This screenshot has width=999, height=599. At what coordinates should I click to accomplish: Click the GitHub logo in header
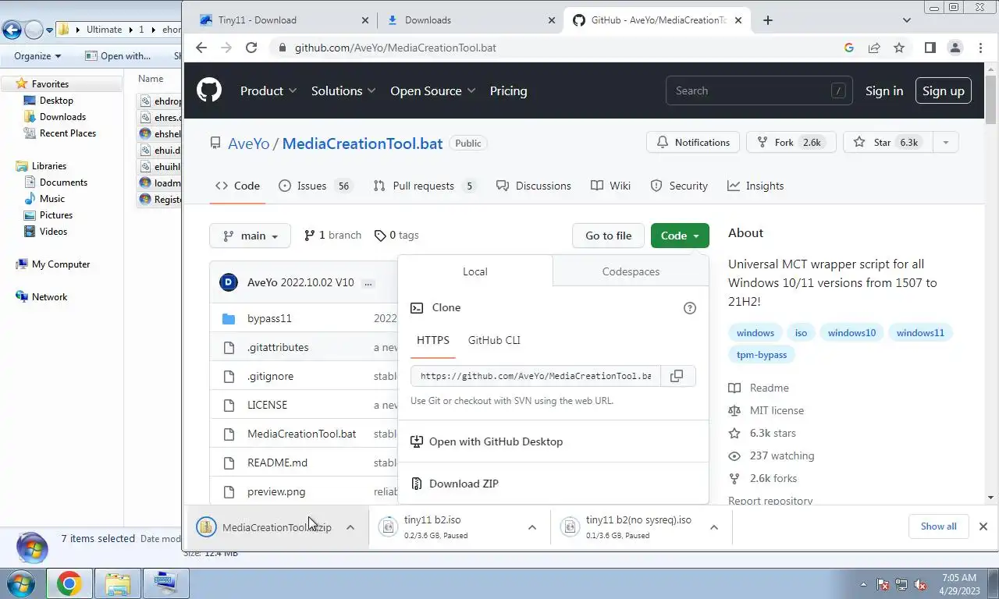click(209, 90)
